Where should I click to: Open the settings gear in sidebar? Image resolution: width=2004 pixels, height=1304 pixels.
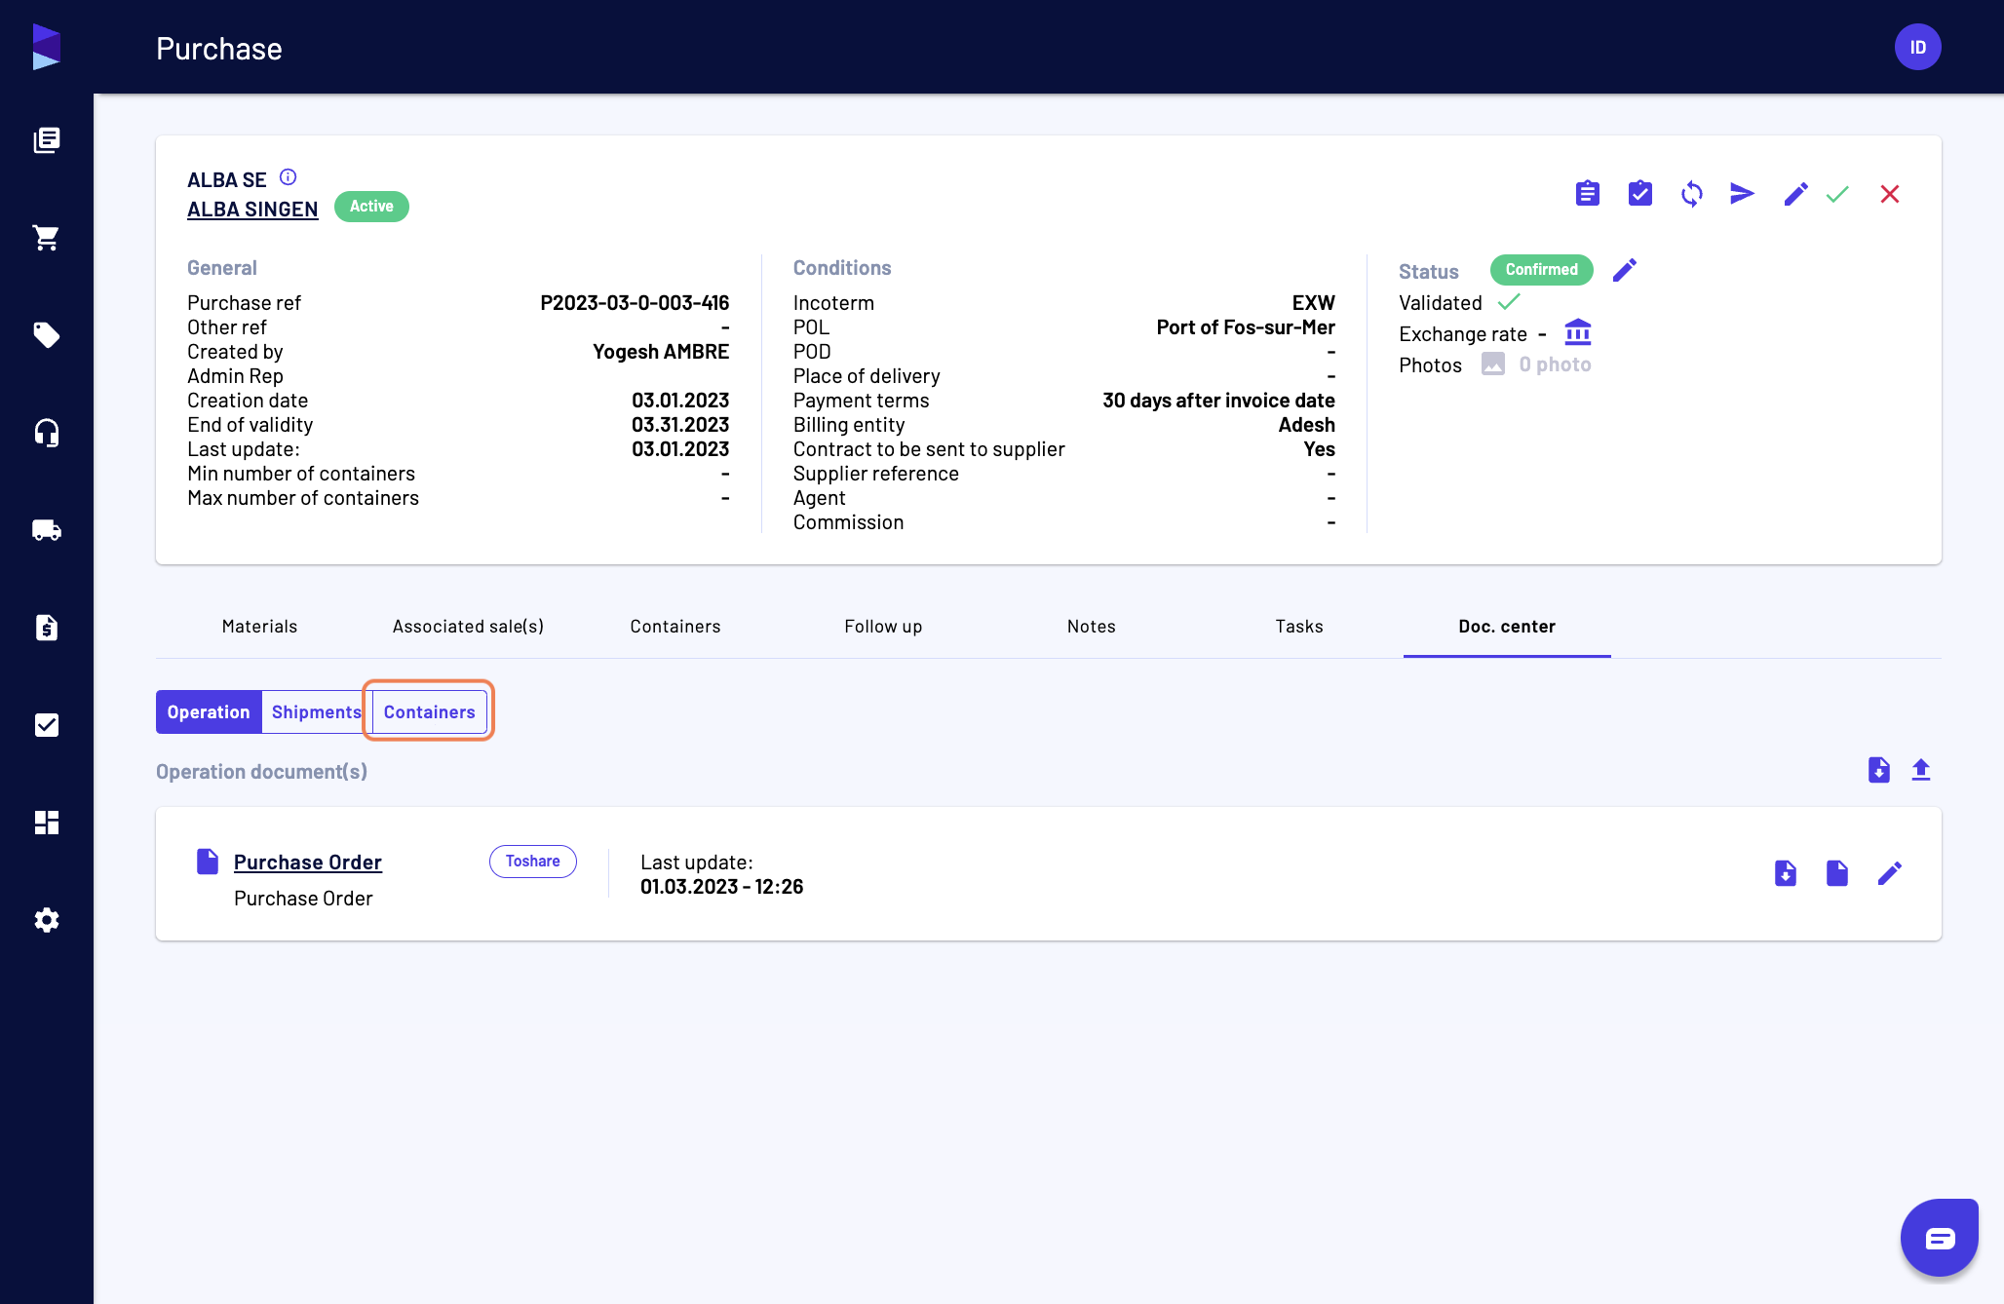[47, 920]
